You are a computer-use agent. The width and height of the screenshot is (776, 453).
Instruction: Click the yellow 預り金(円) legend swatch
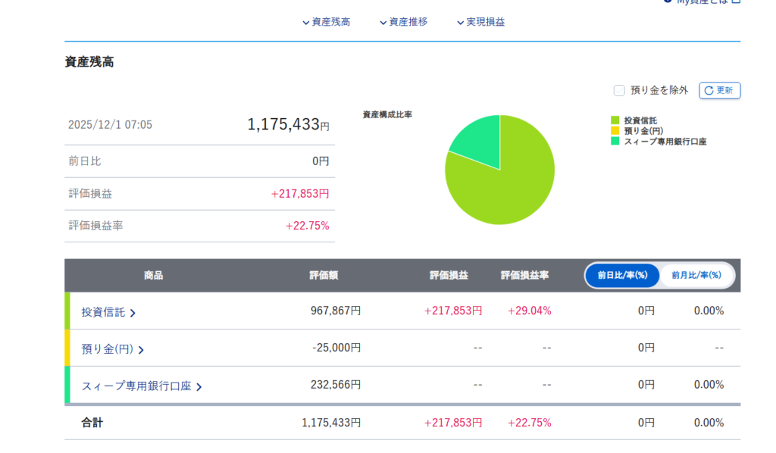615,131
